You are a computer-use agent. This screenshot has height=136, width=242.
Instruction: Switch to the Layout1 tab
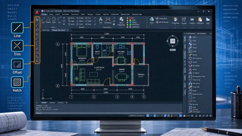pos(52,103)
